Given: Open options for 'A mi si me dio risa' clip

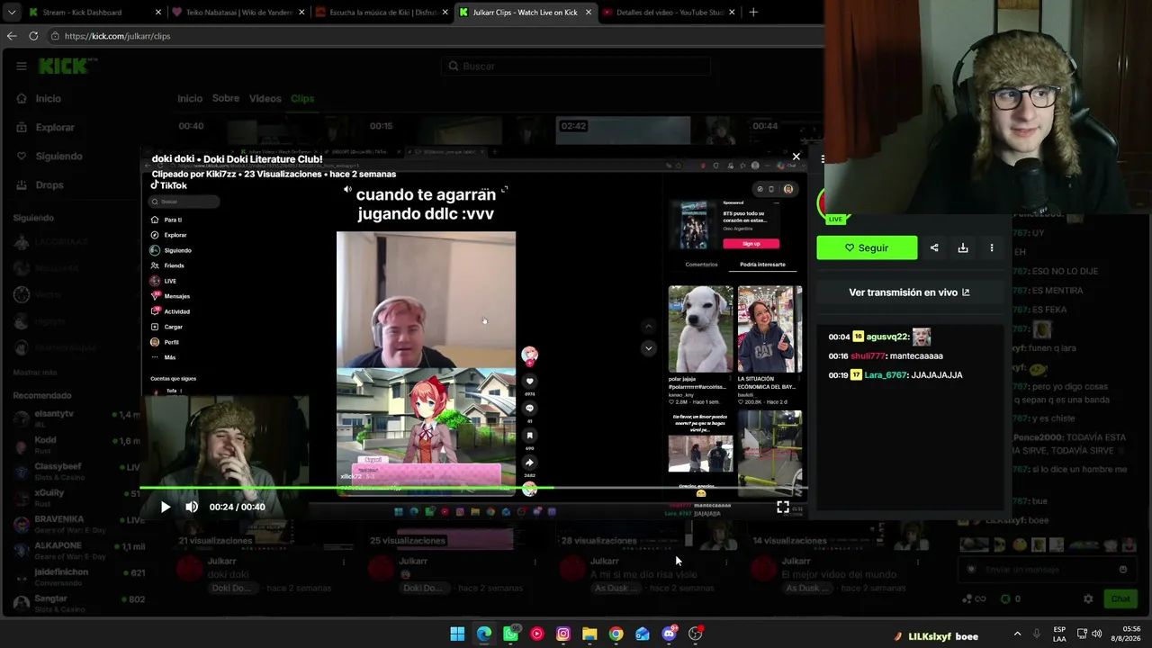Looking at the screenshot, I should point(725,562).
